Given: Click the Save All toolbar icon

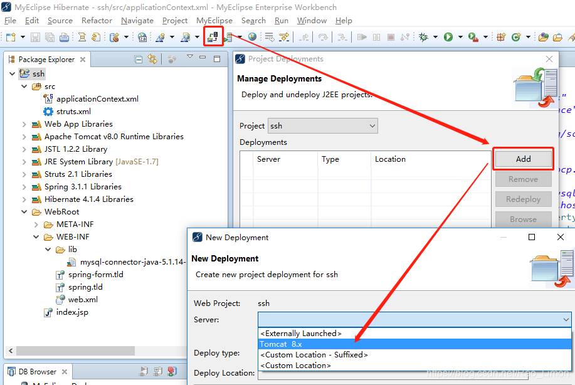Looking at the screenshot, I should [x=50, y=37].
